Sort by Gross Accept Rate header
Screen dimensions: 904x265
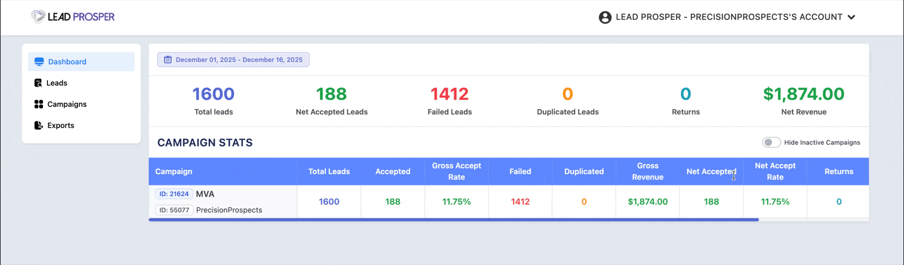(457, 171)
